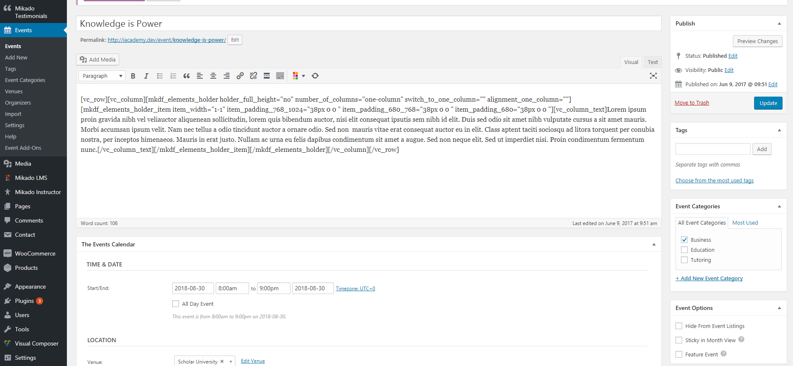Open Appearance in the sidebar
793x366 pixels.
click(x=33, y=287)
